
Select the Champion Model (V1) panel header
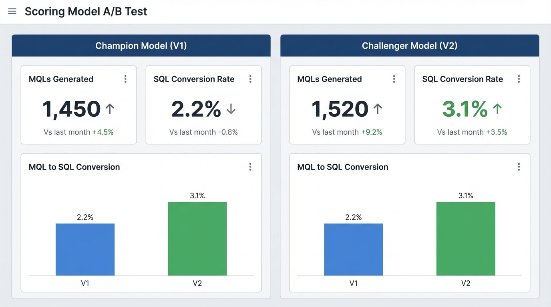click(x=141, y=45)
